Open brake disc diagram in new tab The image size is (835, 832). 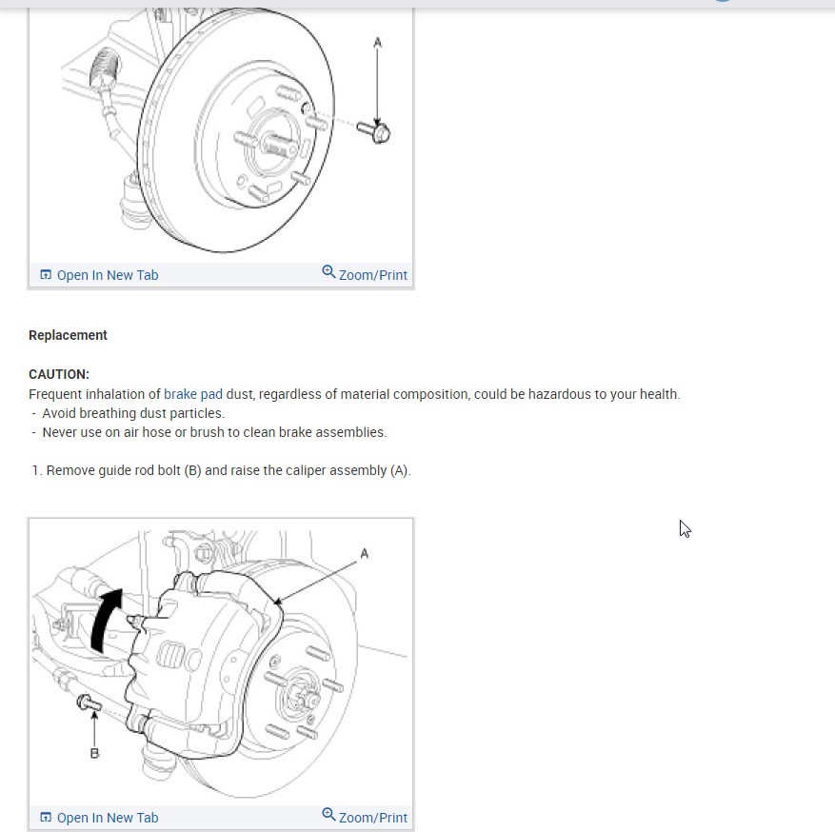coord(100,275)
